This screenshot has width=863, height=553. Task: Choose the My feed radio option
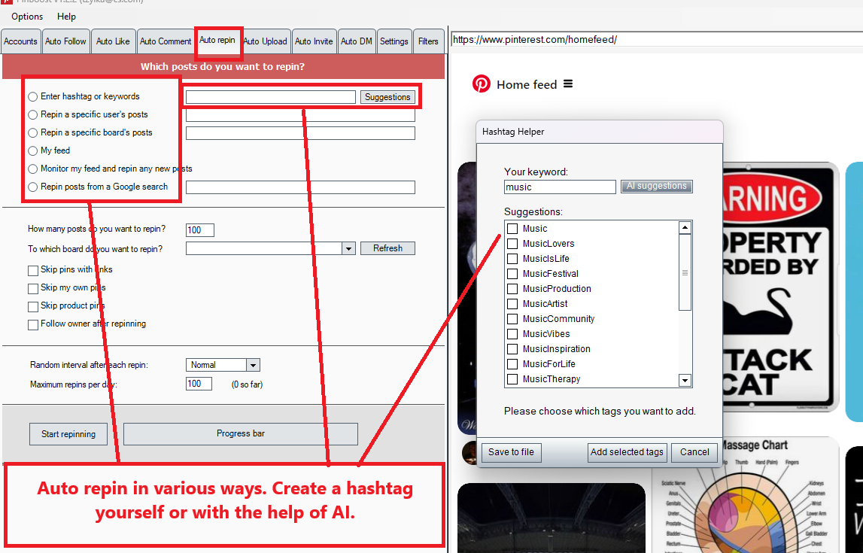33,150
